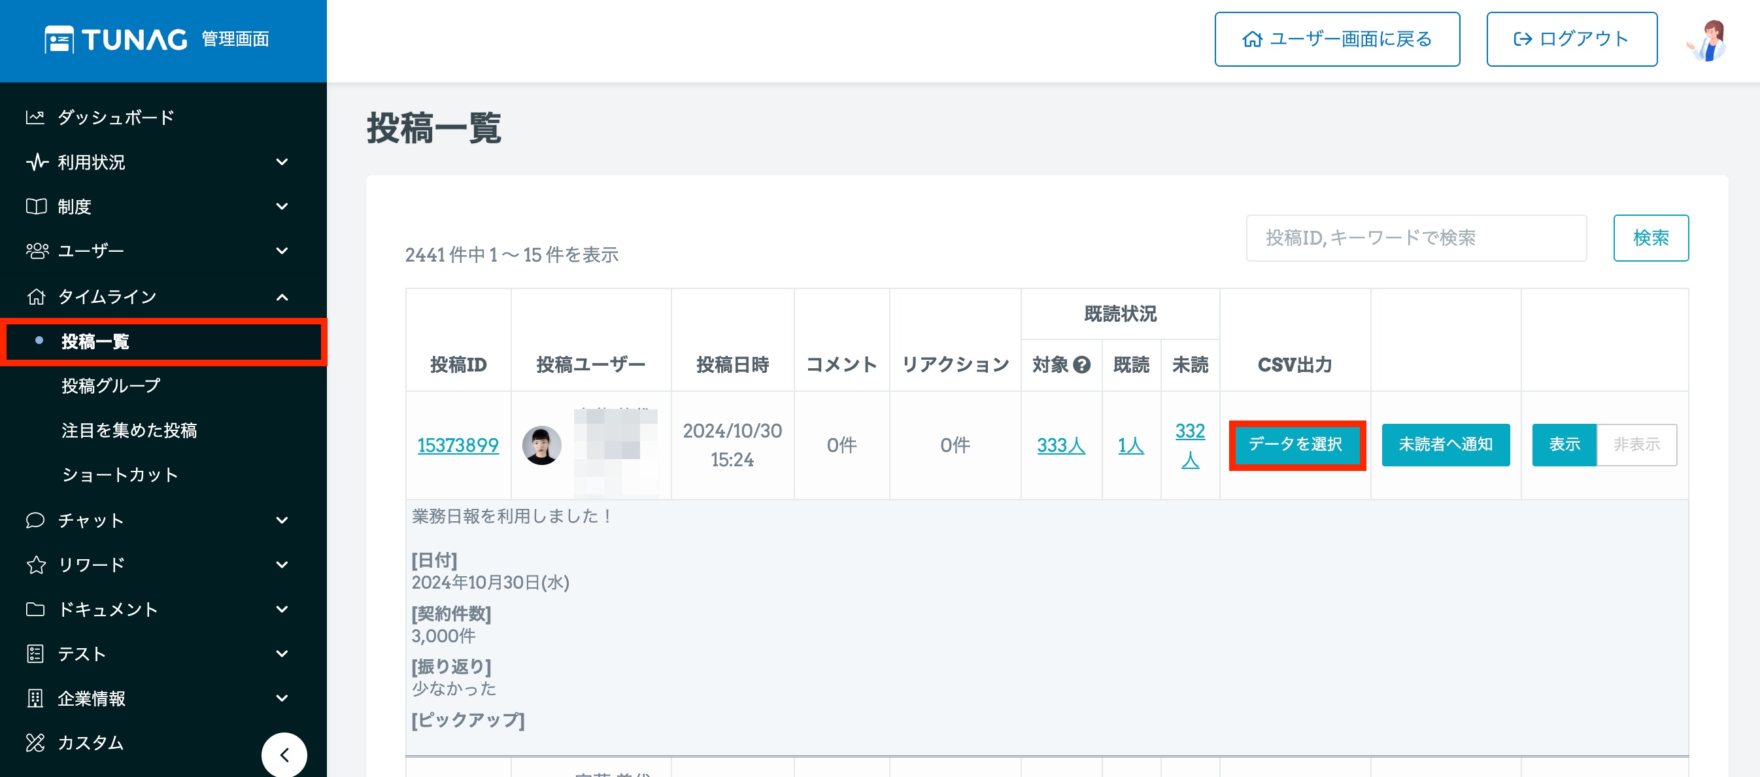Open the 1人 read users link

1131,445
